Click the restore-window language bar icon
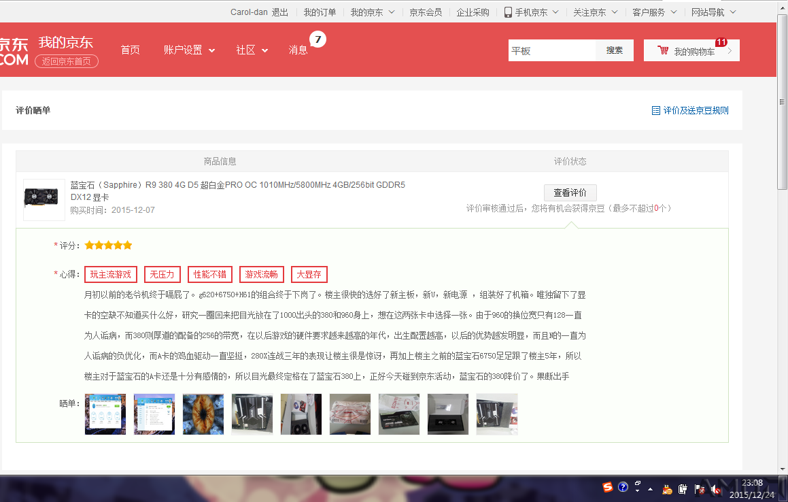 637,484
